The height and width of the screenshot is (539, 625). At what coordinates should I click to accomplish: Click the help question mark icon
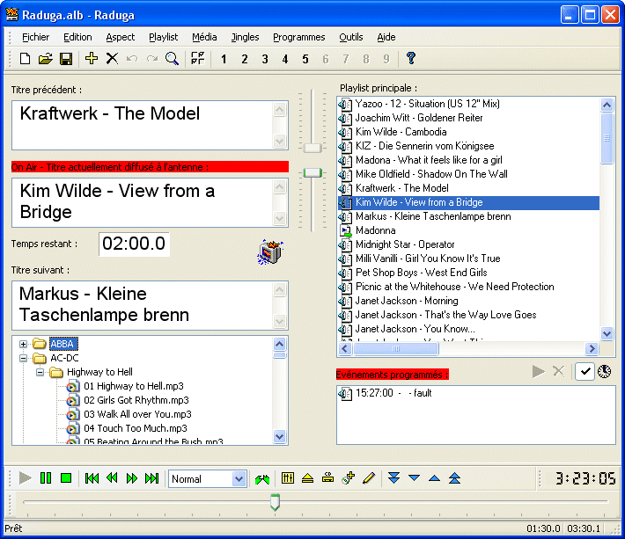pyautogui.click(x=410, y=59)
